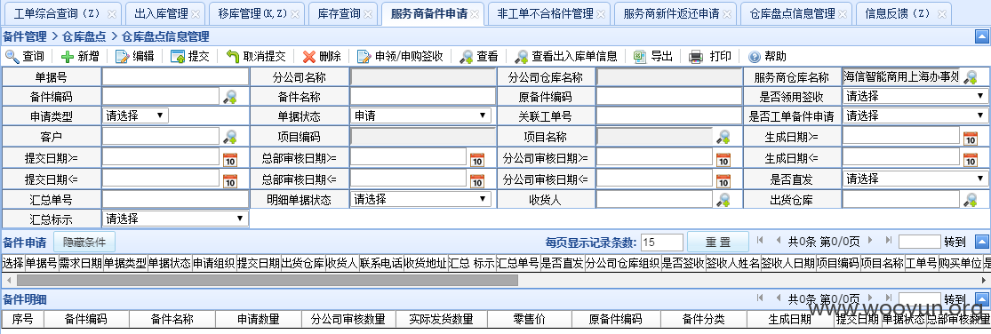This screenshot has height=334, width=991.
Task: Open calendar for 提交日期>= field
Action: coord(230,160)
